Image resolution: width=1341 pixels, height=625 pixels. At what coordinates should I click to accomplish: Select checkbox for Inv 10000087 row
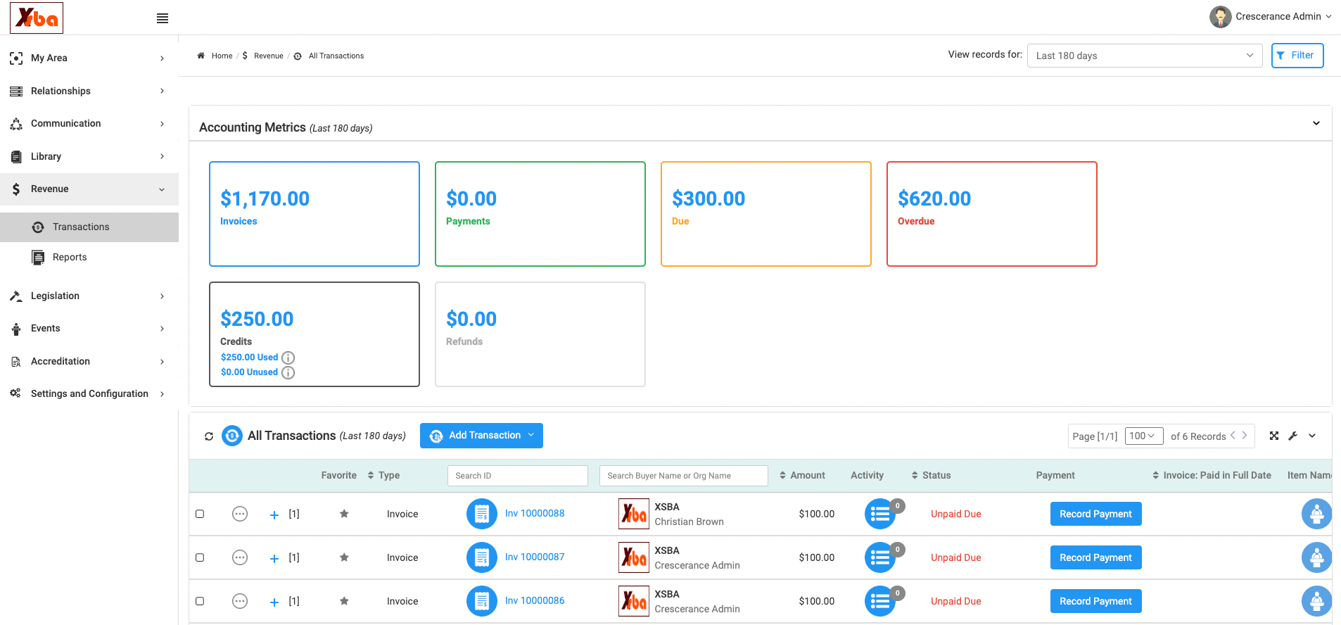[x=200, y=557]
